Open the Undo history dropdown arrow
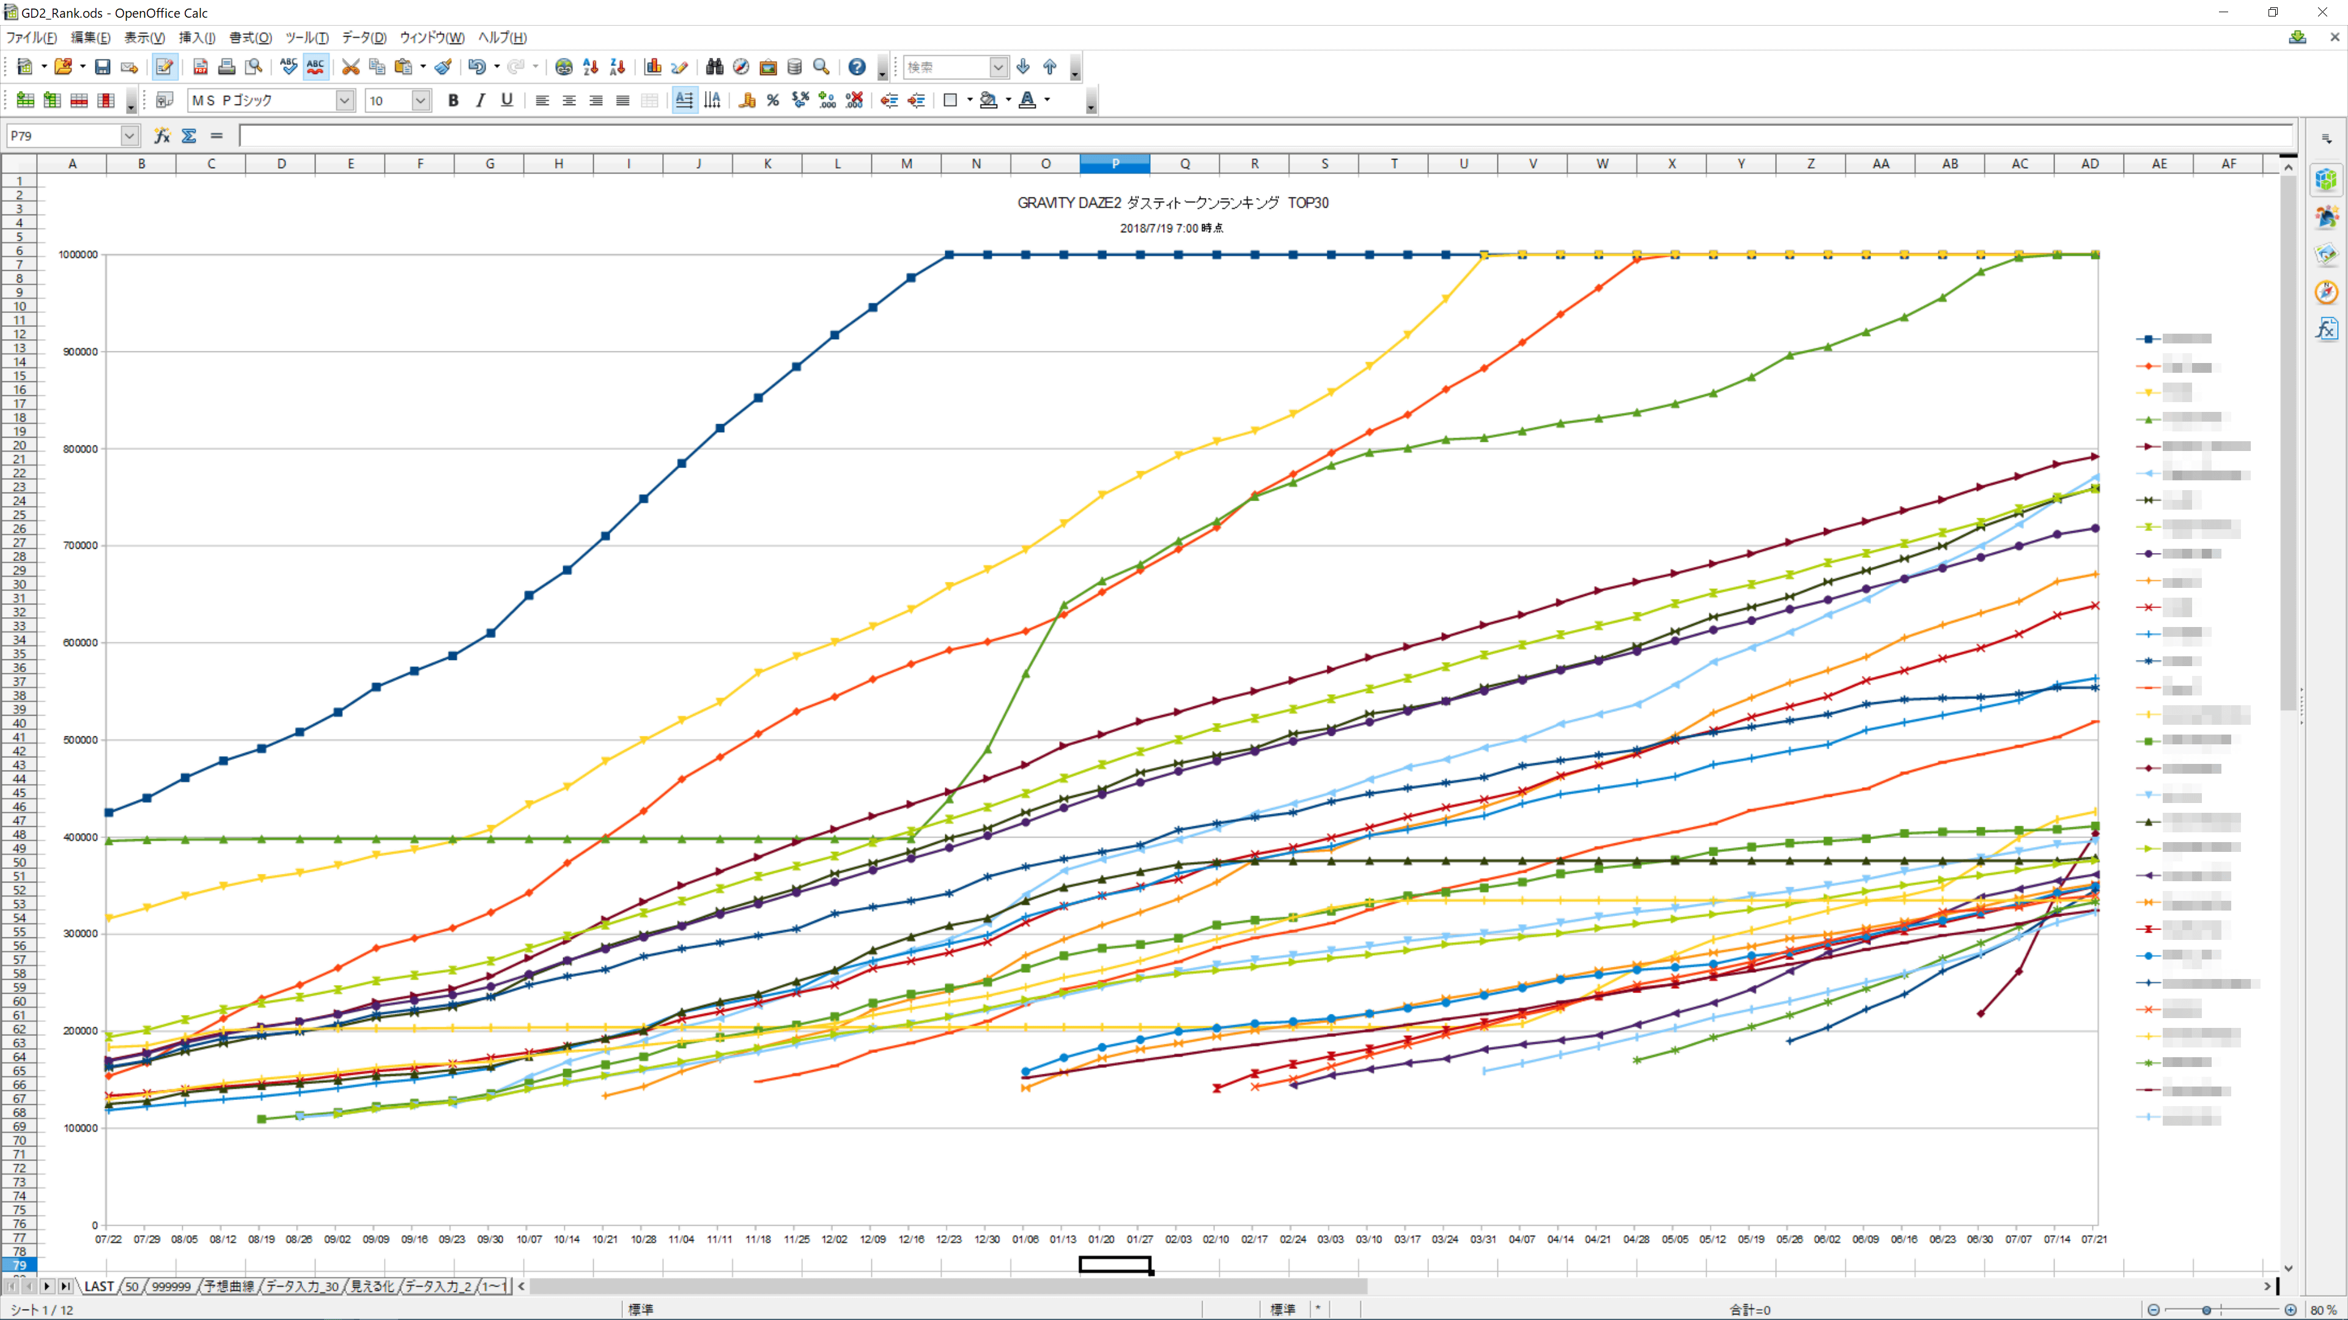Screen dimensions: 2348x1320 tap(497, 67)
